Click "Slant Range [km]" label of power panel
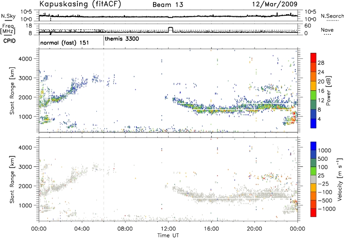Image resolution: width=344 pixels, height=238 pixels. coord(12,91)
